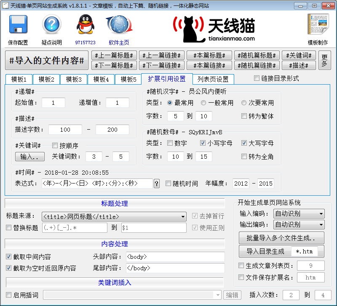Click the 起始值 input field
Image resolution: width=337 pixels, height=306 pixels.
pyautogui.click(x=53, y=103)
